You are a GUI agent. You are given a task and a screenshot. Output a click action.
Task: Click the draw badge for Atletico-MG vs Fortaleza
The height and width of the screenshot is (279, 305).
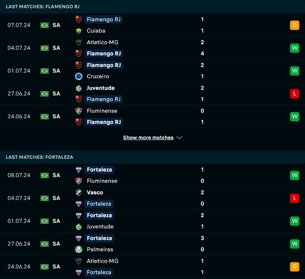pos(295,267)
